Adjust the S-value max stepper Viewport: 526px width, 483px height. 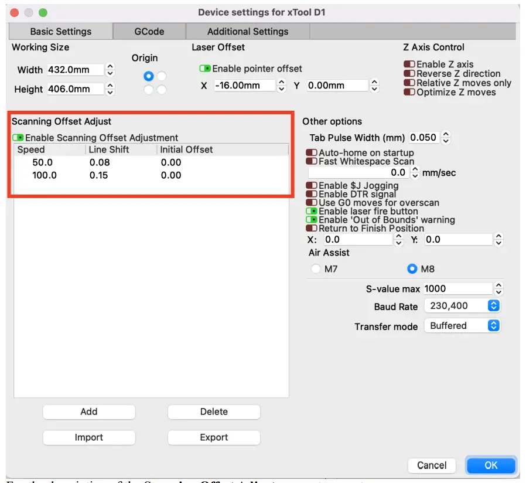(x=499, y=288)
